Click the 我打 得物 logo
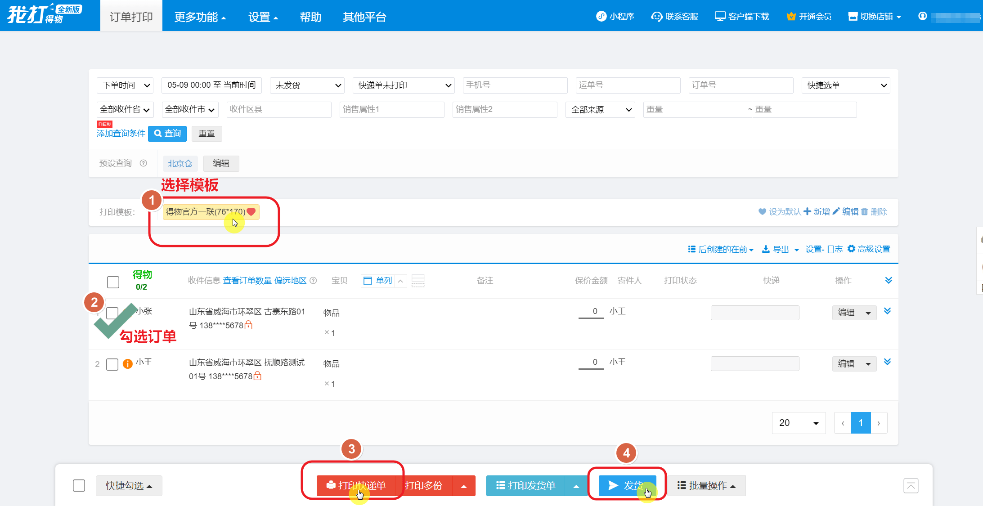The height and width of the screenshot is (506, 983). point(44,14)
